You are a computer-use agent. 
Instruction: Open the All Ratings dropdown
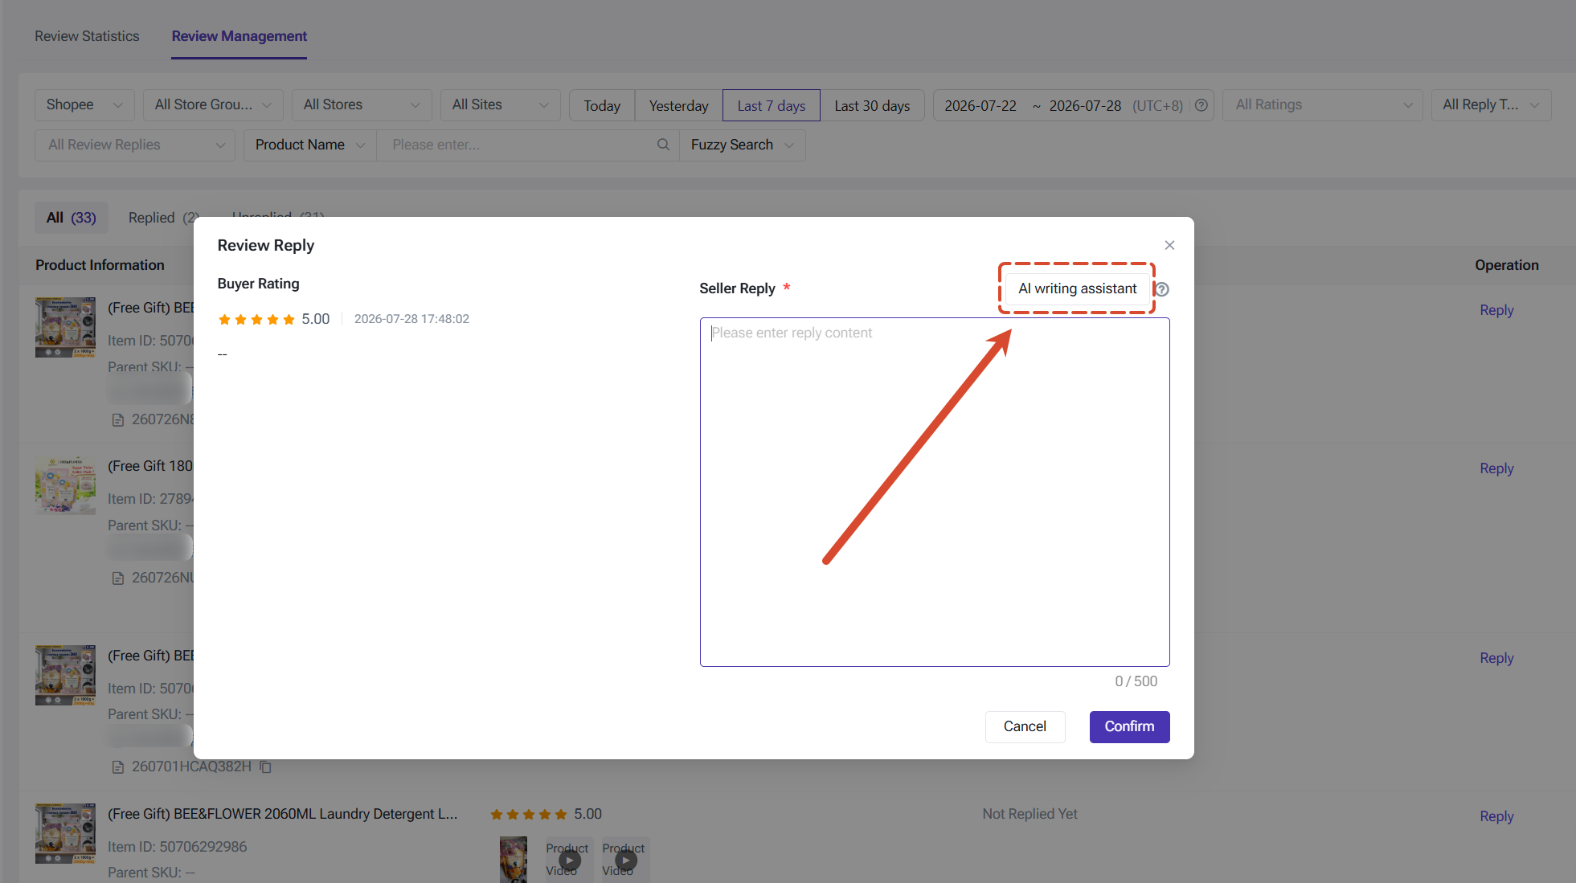pyautogui.click(x=1322, y=105)
